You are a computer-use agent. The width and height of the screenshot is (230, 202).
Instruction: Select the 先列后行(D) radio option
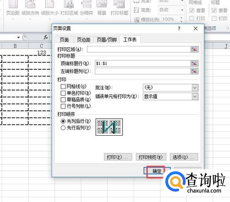[63, 121]
